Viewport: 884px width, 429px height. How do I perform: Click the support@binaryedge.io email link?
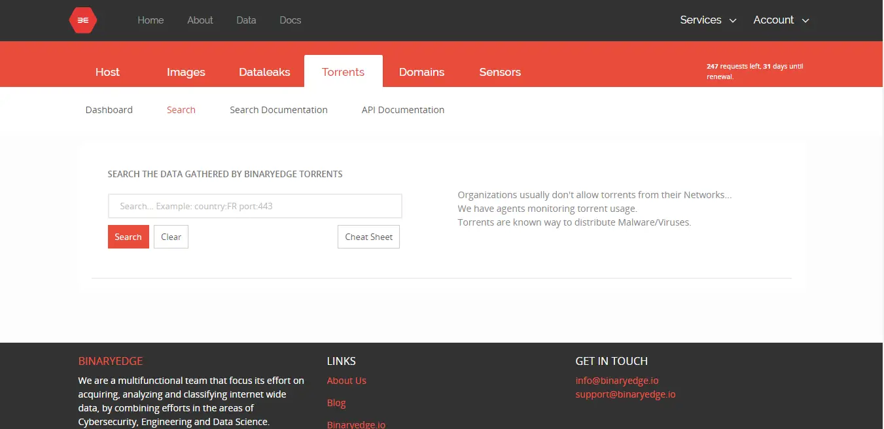pos(626,394)
